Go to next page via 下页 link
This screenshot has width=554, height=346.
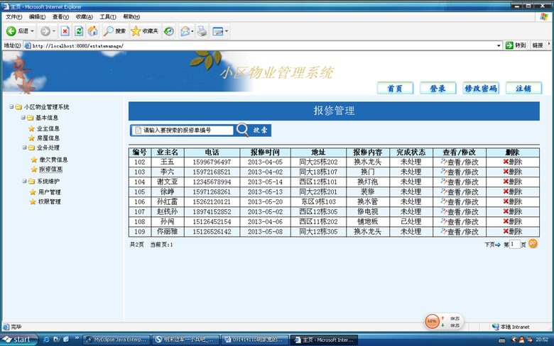[492, 244]
